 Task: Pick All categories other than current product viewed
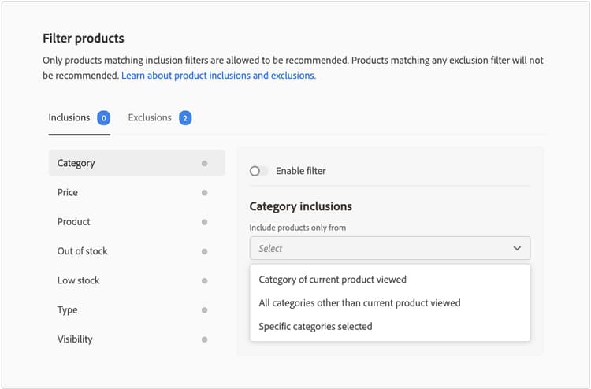point(359,303)
